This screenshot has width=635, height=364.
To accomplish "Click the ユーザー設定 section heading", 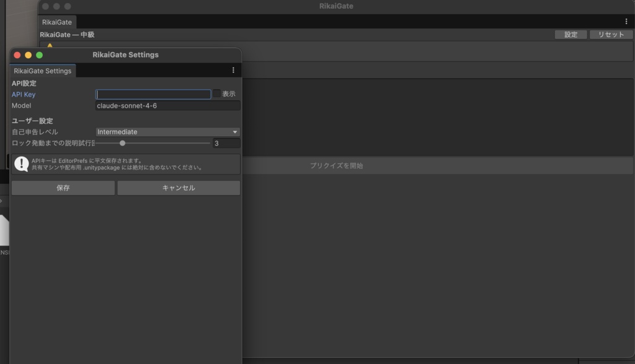I will click(x=32, y=121).
